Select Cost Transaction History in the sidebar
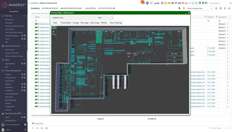This screenshot has height=132, width=235. click(14, 32)
